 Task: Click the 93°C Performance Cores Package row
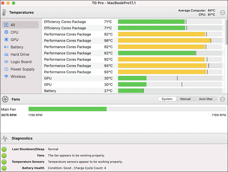point(133,72)
